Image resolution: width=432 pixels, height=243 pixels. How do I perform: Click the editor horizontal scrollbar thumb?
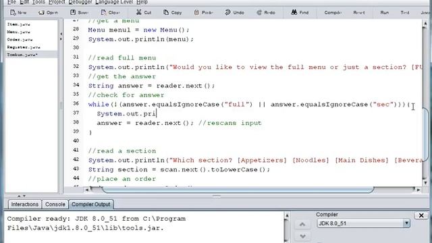click(238, 190)
